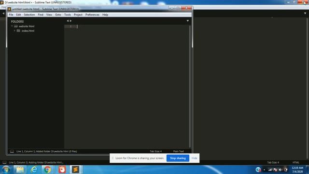Open the red recorder app on taskbar
309x174 pixels.
(x=62, y=170)
